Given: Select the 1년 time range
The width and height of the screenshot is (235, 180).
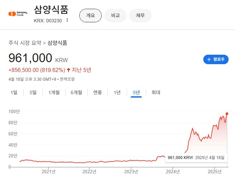Looking at the screenshot, I should click(x=117, y=93).
